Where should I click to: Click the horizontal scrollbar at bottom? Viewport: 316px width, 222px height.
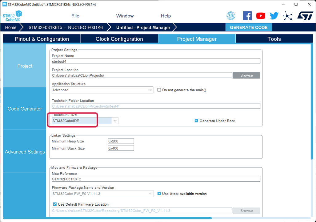[107, 218]
